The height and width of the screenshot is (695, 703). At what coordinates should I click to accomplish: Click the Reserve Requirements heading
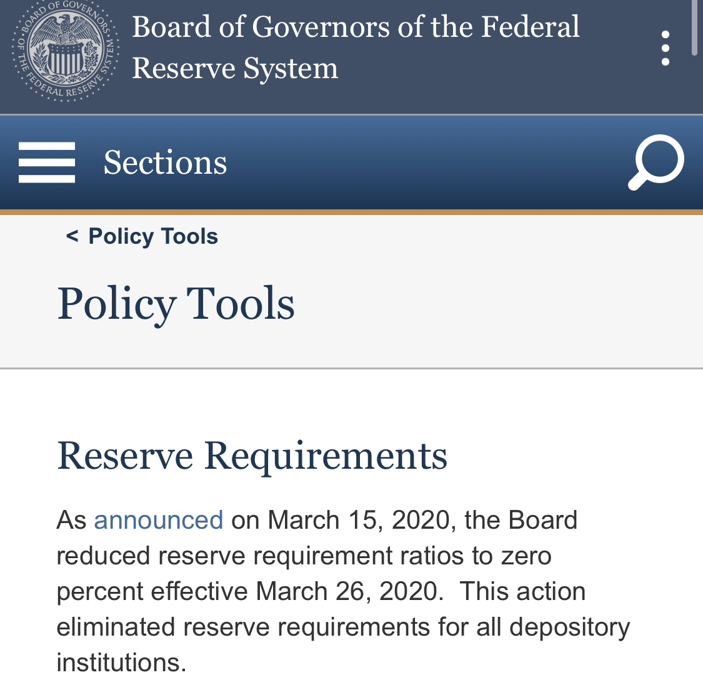252,456
